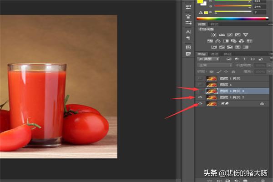Click the Brightness/Contrast sun adjustment icon
273x182 pixels.
(214, 35)
